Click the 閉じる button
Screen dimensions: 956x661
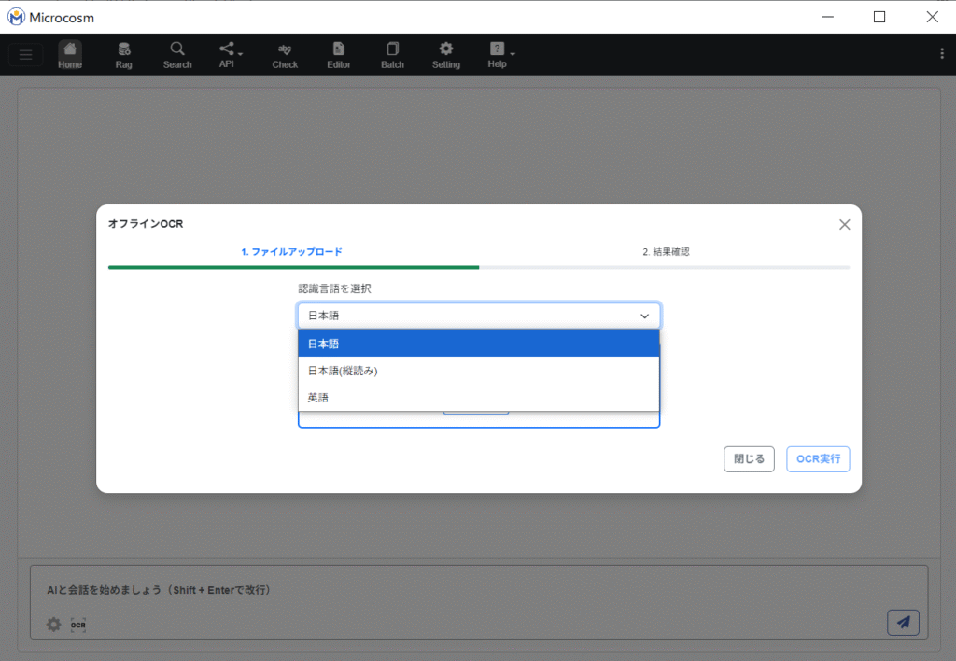point(749,459)
